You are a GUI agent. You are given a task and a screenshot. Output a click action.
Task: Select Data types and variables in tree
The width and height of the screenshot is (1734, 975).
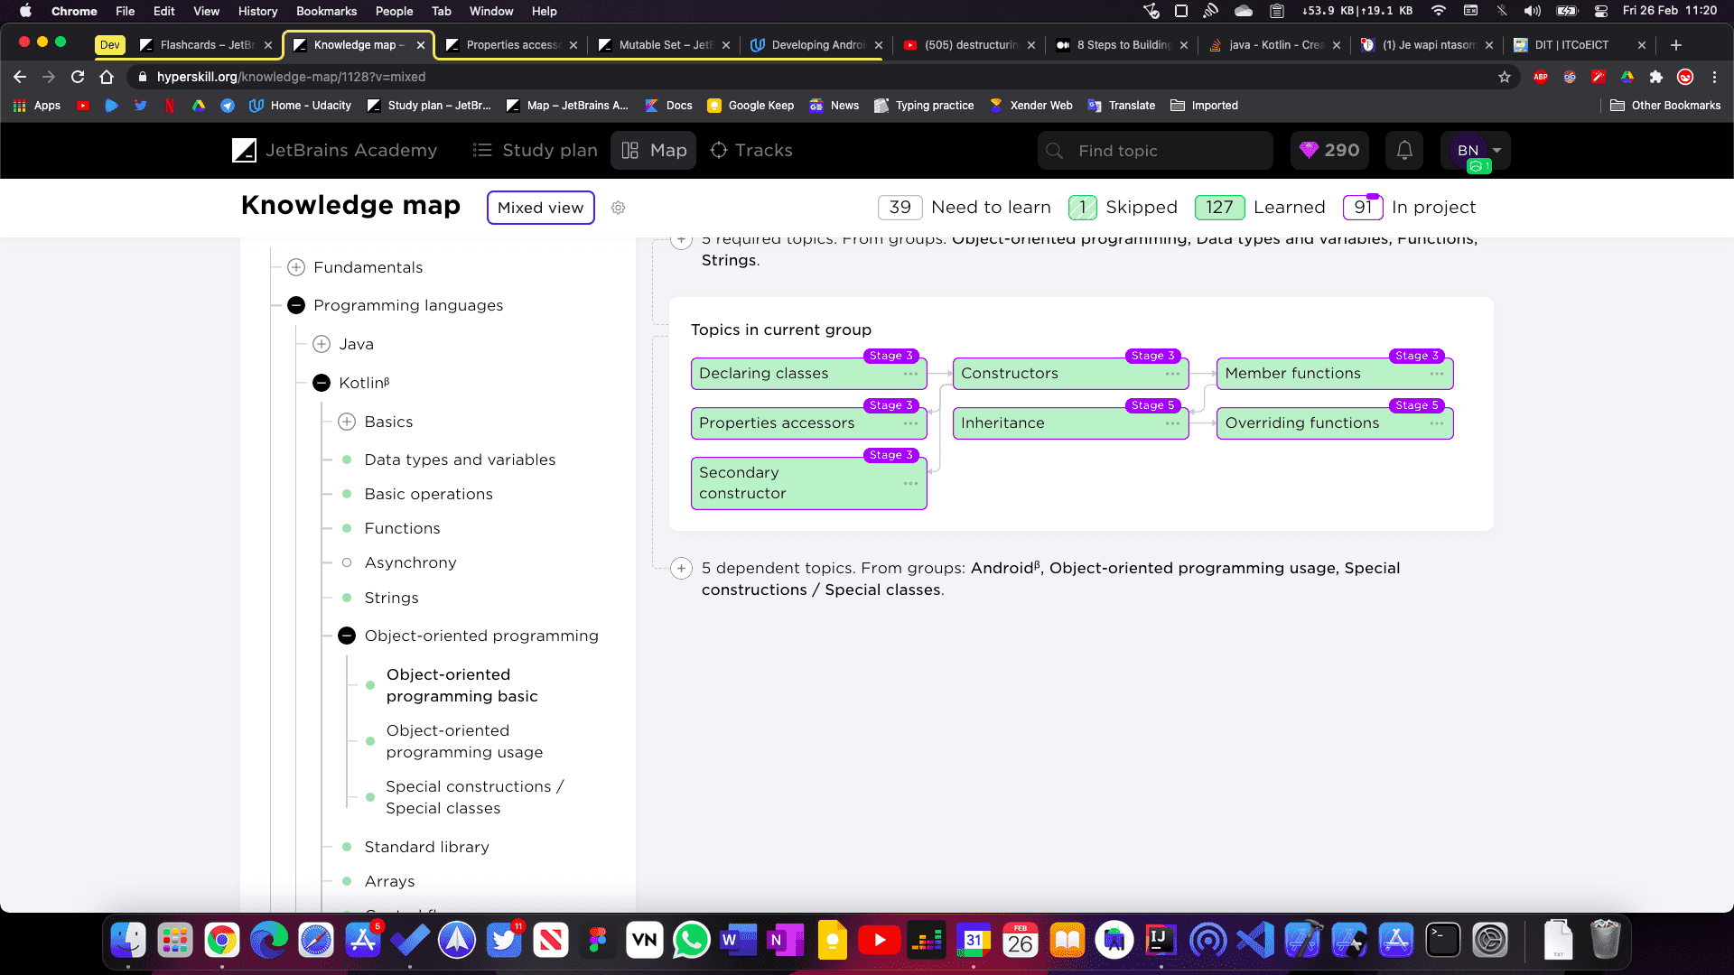[460, 460]
